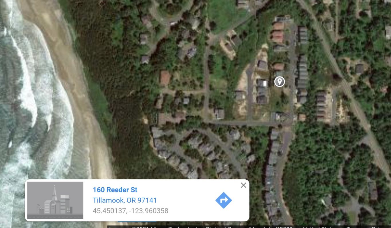This screenshot has width=391, height=228.
Task: Select the orange-roofed house west of the pin
Action: 165,78
